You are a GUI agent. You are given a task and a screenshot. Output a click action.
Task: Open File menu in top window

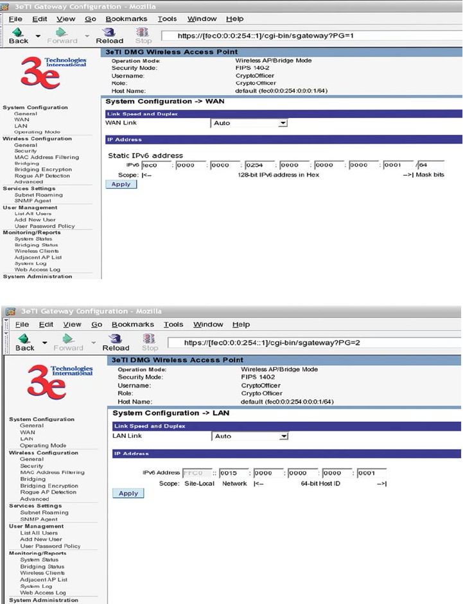15,19
